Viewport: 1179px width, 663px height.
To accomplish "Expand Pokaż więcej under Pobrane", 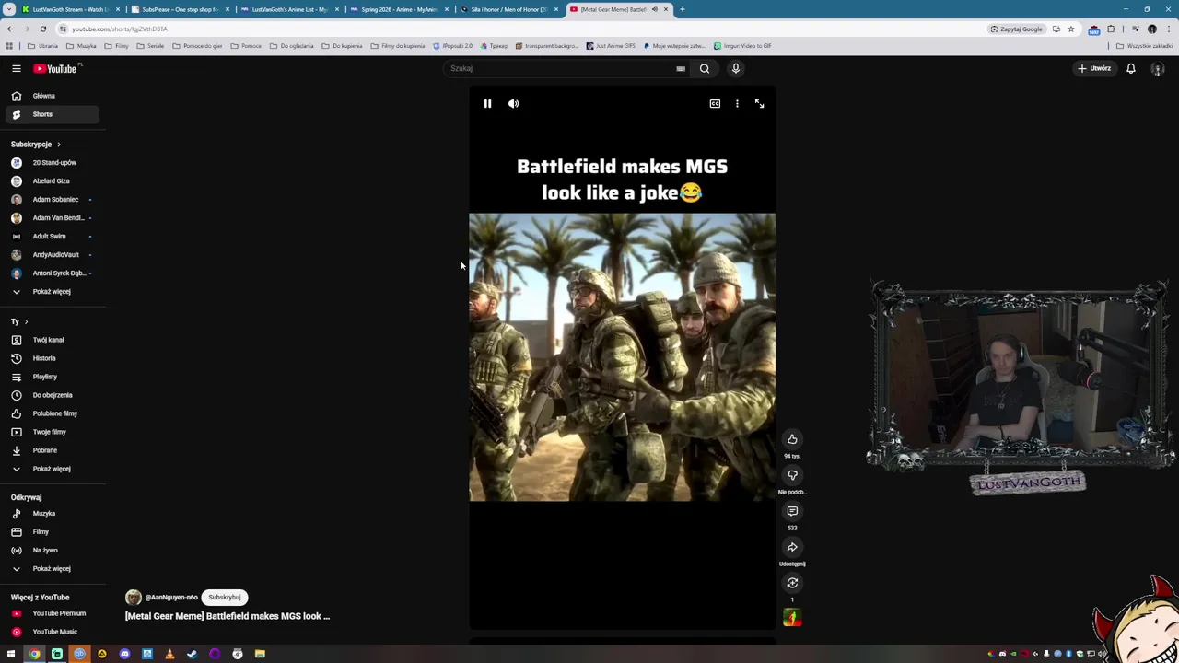I will [52, 469].
